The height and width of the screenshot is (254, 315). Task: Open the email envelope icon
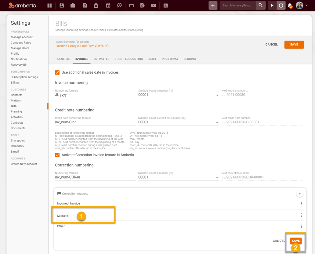tap(153, 5)
